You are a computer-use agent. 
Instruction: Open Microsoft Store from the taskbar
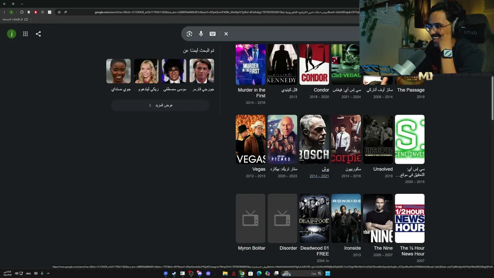(250, 273)
